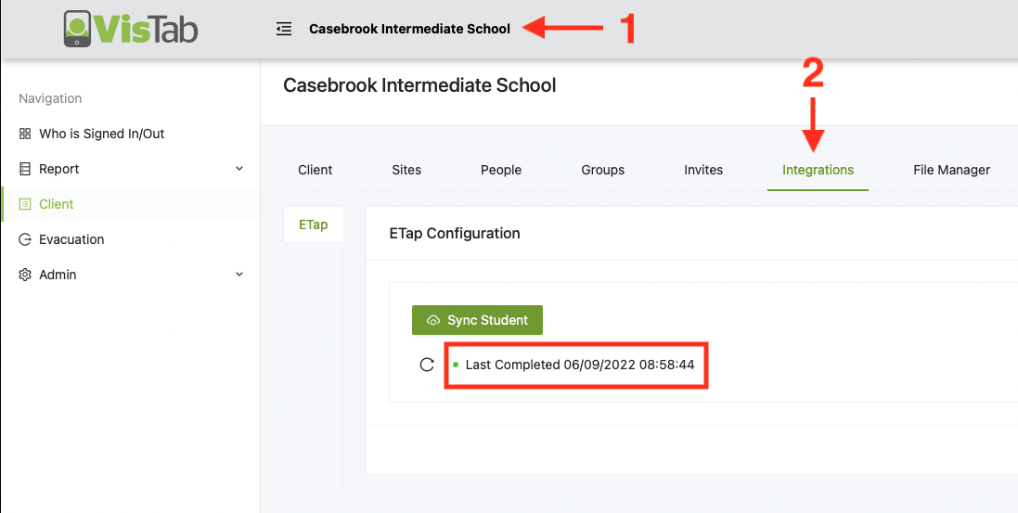Viewport: 1018px width, 513px height.
Task: Click the VisTab logo
Action: [x=131, y=29]
